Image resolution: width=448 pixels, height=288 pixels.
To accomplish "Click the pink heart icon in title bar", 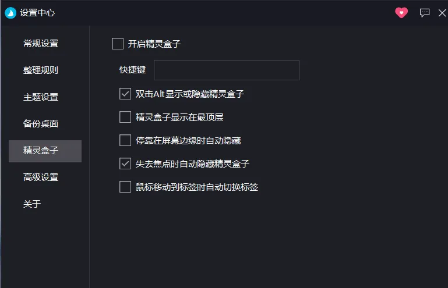I will click(x=401, y=13).
